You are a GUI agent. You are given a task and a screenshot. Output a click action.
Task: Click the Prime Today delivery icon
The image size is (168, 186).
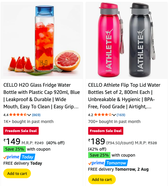click(19, 157)
